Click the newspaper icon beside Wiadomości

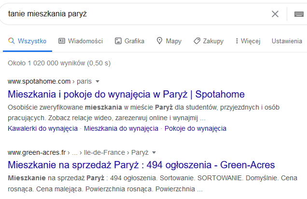tap(62, 41)
